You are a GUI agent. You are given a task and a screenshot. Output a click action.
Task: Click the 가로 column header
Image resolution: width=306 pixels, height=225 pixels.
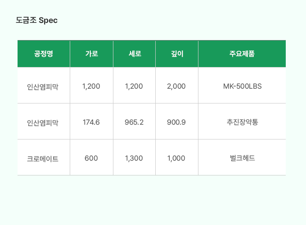coord(91,54)
